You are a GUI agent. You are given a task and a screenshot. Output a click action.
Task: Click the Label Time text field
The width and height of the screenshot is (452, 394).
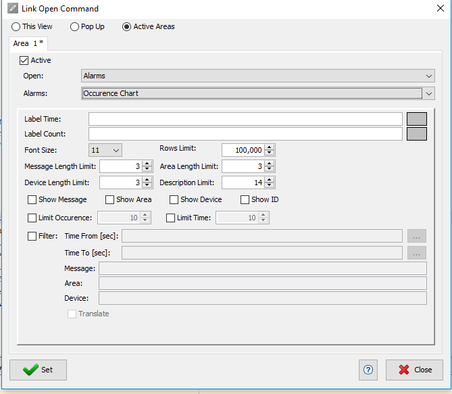coord(245,119)
